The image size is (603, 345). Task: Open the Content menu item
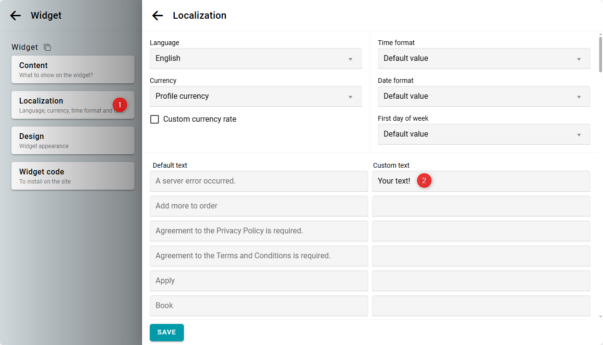(x=72, y=69)
